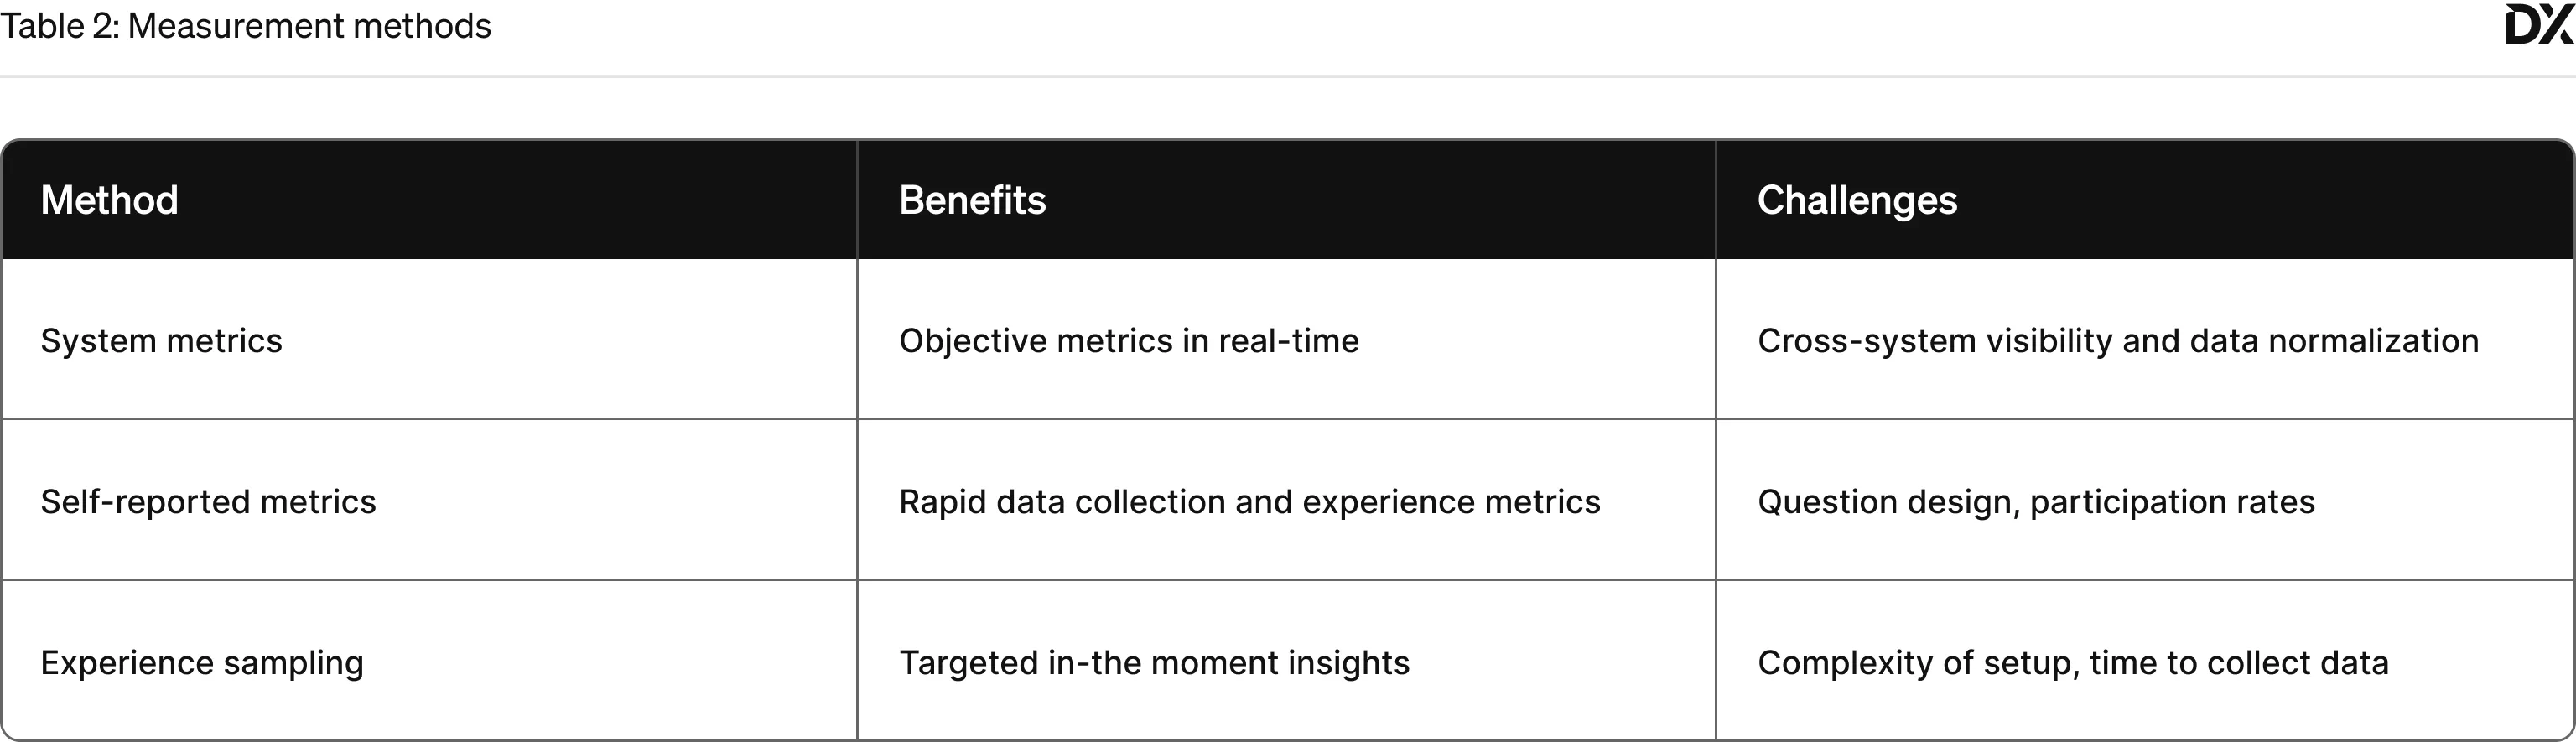Select the 'Self-reported metrics' cell

(208, 502)
